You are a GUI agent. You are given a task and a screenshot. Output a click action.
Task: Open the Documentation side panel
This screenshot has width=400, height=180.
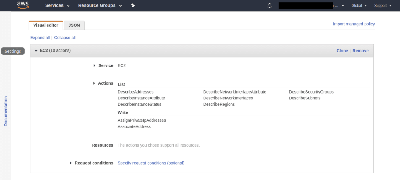[x=6, y=111]
